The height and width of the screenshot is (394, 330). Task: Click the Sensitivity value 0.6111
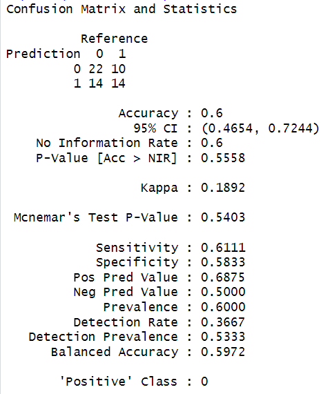pyautogui.click(x=223, y=248)
